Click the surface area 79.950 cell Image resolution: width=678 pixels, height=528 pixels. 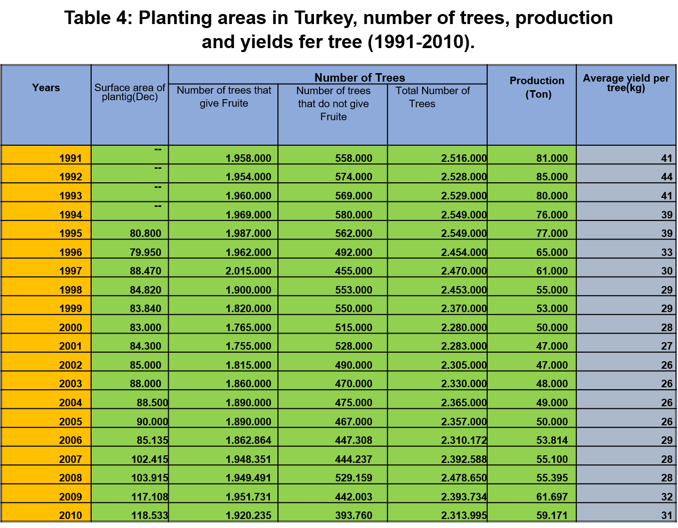145,252
